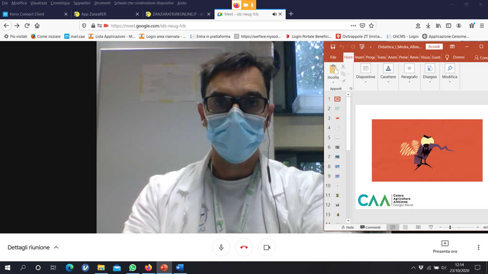Click the Incolla paste icon
This screenshot has width=488, height=274.
(x=333, y=69)
